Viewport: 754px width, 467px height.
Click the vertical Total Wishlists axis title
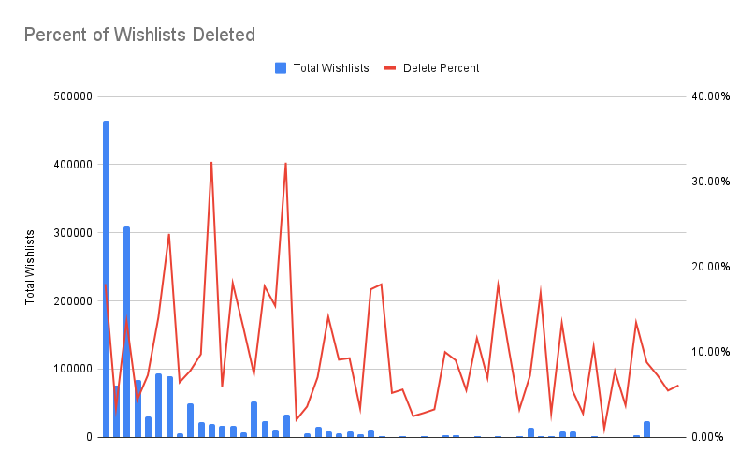coord(30,267)
